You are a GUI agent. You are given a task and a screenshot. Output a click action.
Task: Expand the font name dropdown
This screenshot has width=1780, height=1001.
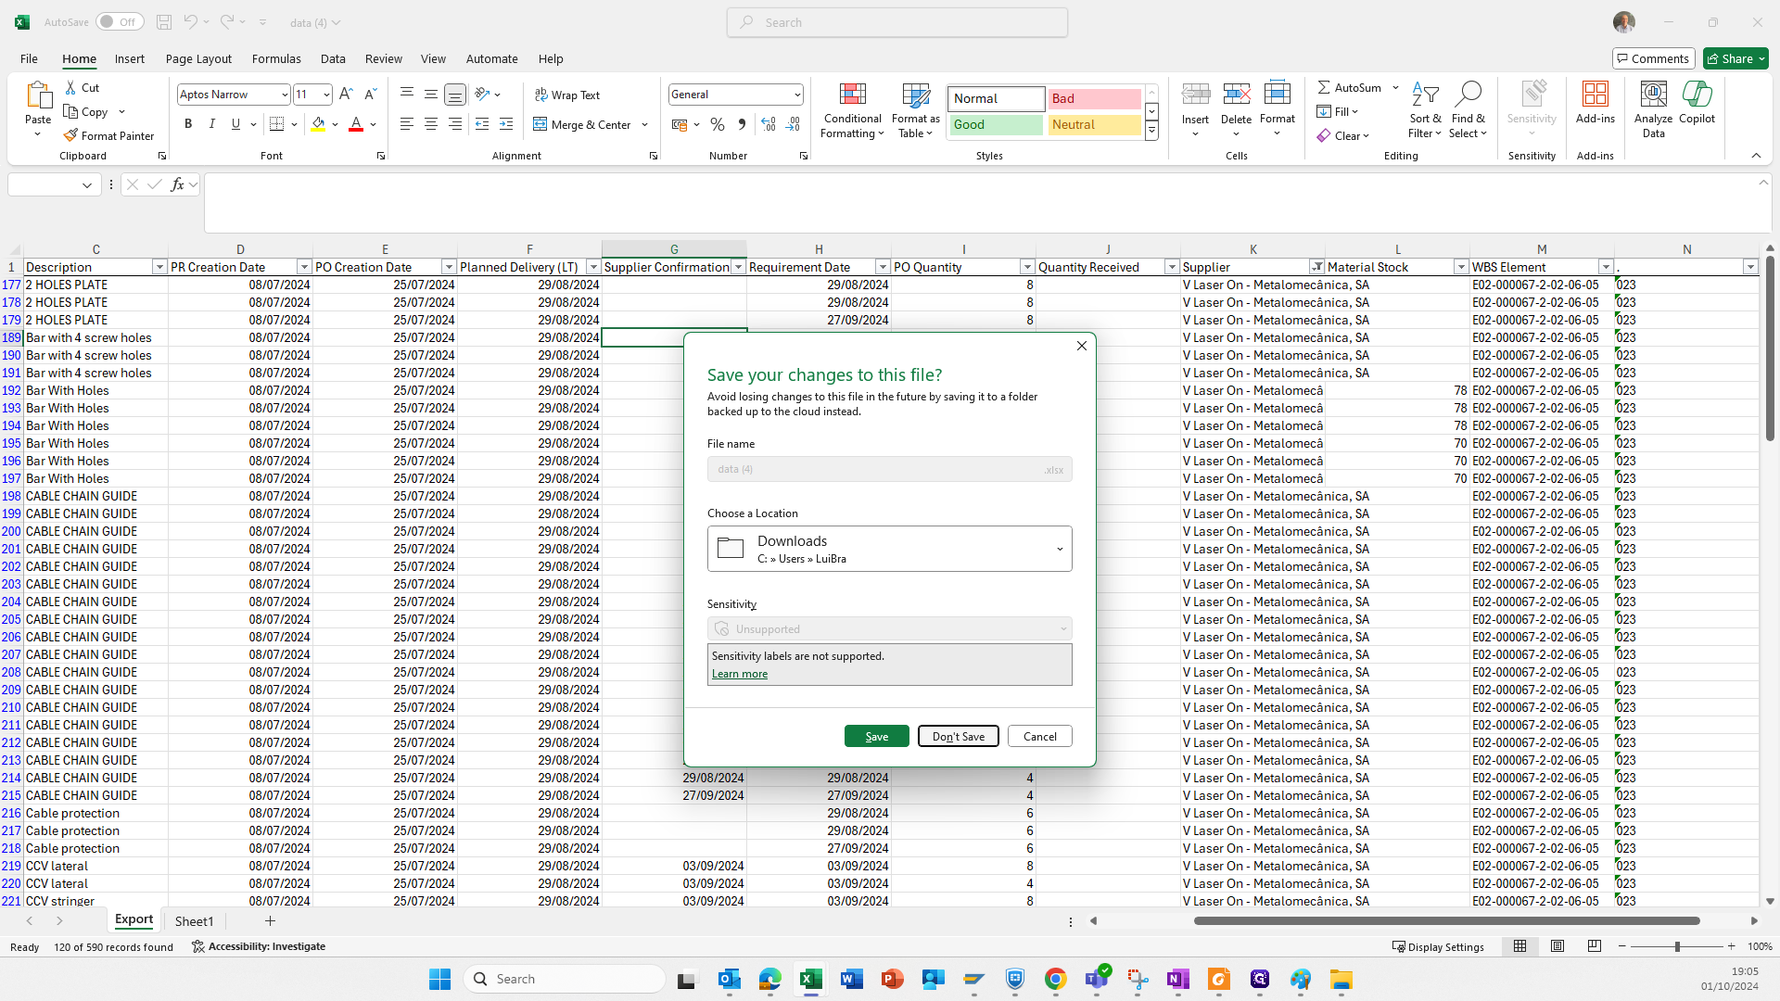[x=285, y=95]
